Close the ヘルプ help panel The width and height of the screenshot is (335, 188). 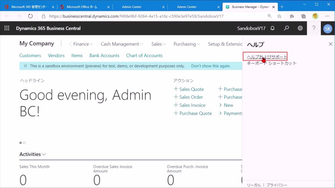[x=330, y=44]
